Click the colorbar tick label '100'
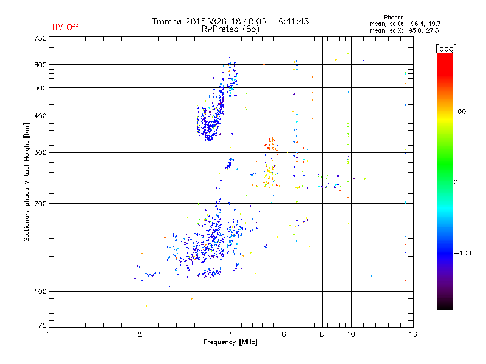The image size is (486, 364). coord(460,112)
